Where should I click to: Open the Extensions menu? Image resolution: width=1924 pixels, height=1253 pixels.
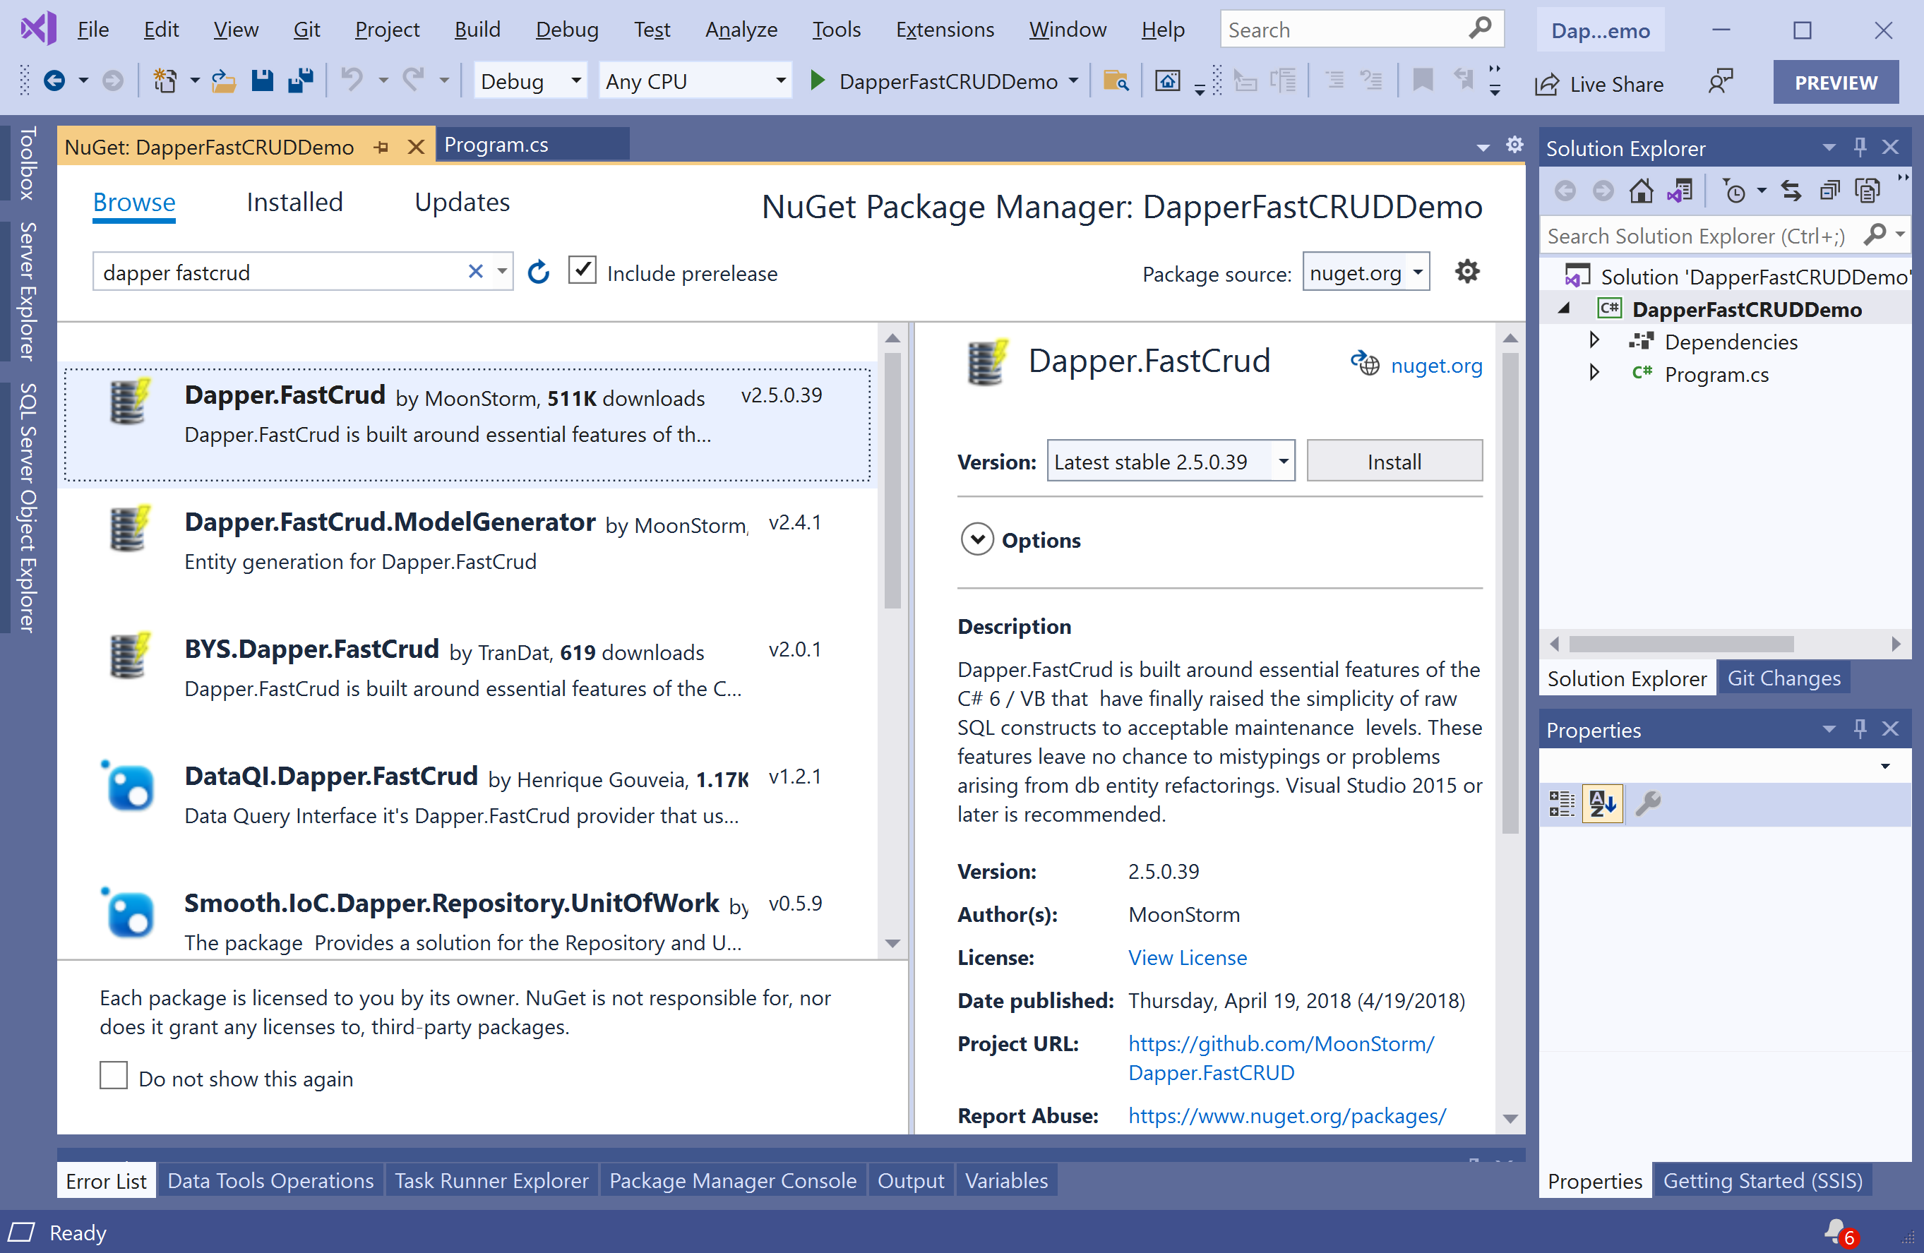[x=944, y=30]
